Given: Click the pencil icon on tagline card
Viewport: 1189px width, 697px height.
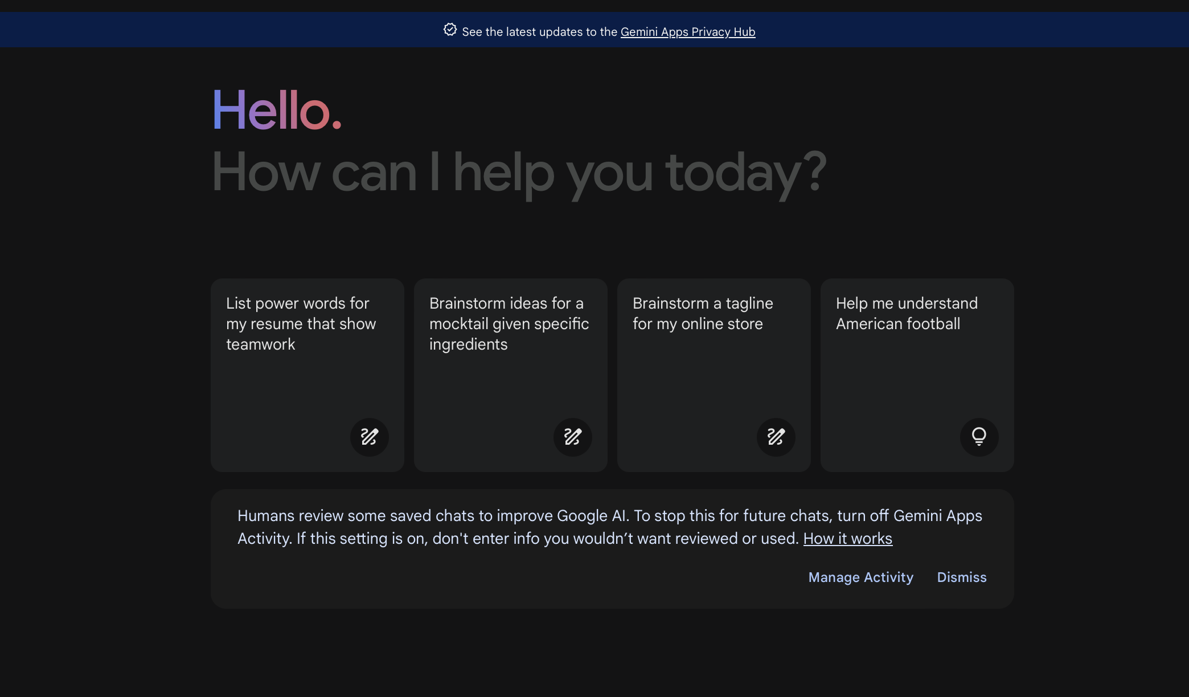Looking at the screenshot, I should pyautogui.click(x=776, y=437).
